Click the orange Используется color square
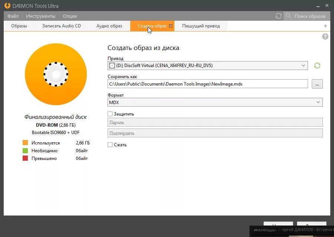334x237 pixels. click(x=25, y=143)
